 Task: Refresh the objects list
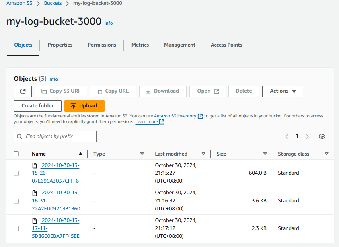(x=23, y=91)
